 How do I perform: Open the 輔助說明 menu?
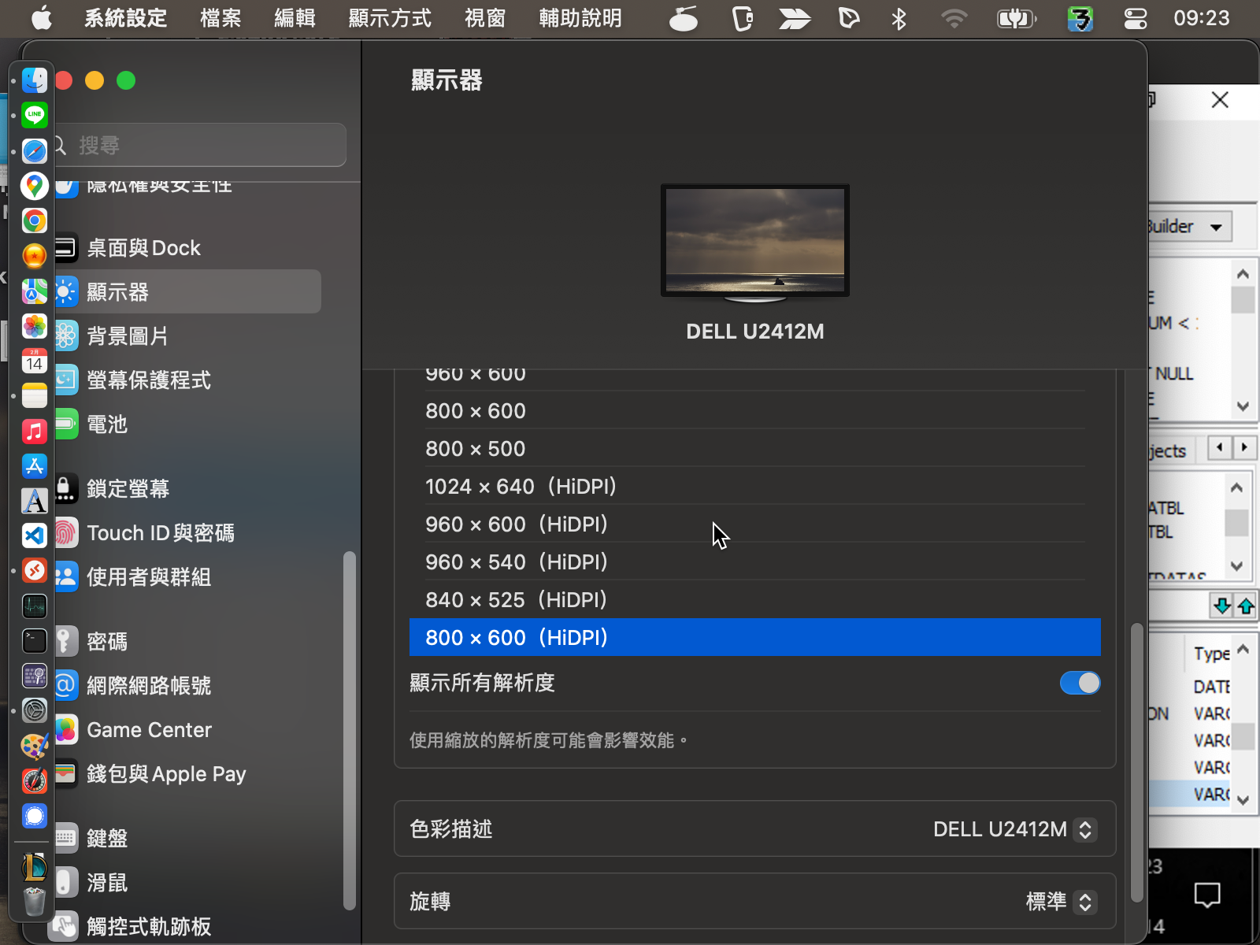[x=580, y=18]
